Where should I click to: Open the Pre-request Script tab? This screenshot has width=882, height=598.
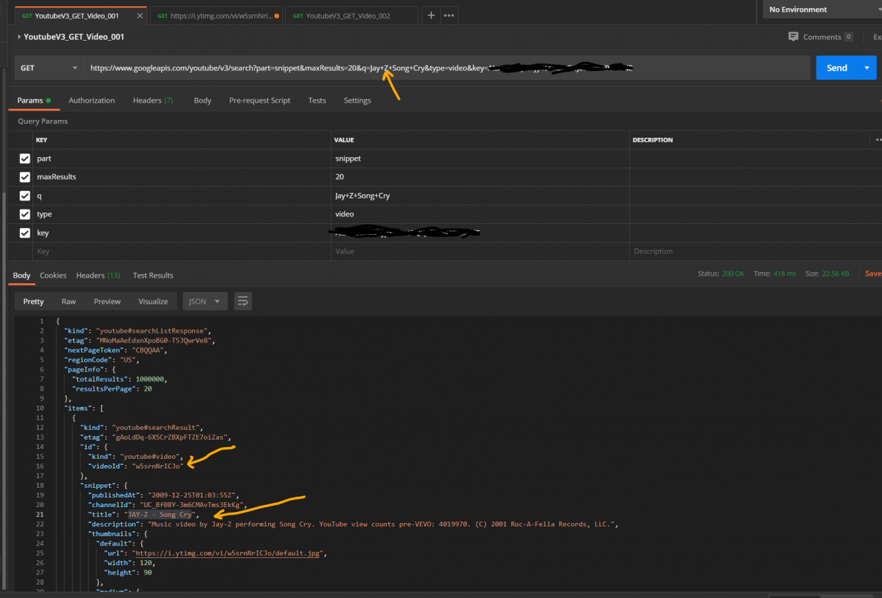coord(260,101)
